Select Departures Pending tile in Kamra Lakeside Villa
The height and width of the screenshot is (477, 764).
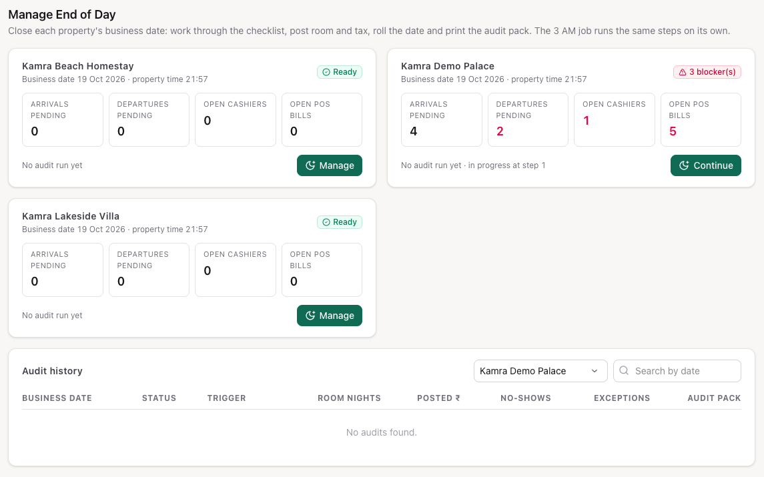149,270
